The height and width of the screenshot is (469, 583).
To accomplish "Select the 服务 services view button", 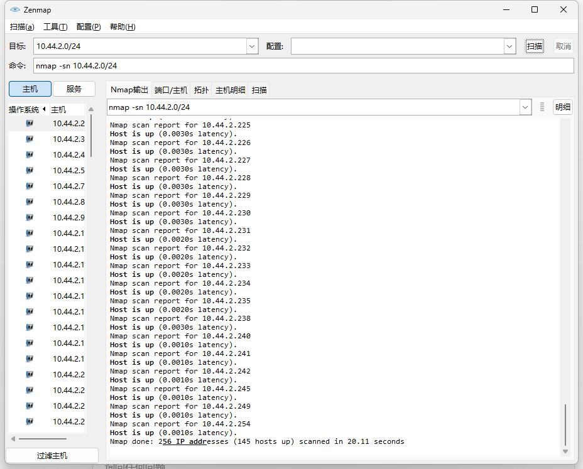I will click(x=74, y=89).
